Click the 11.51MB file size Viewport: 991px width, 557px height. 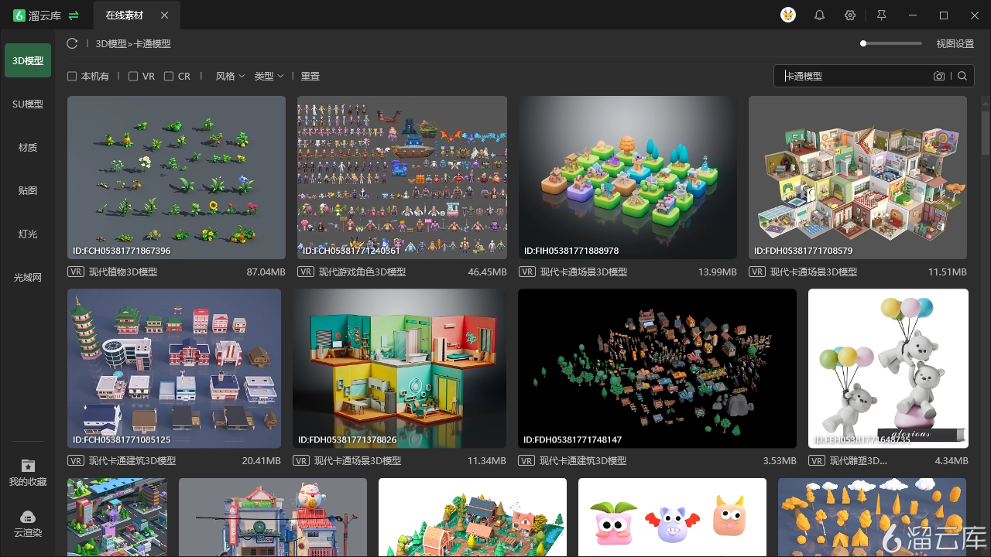click(948, 272)
